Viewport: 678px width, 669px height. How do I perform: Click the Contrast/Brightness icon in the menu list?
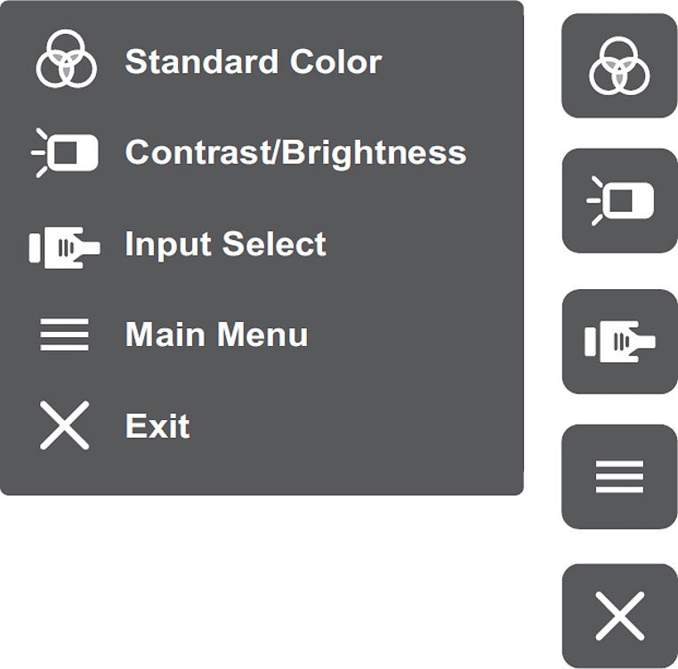[x=65, y=153]
